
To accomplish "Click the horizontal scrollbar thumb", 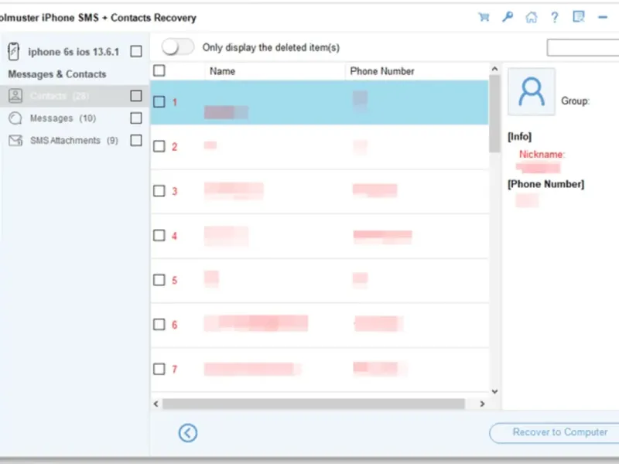I will [x=314, y=404].
